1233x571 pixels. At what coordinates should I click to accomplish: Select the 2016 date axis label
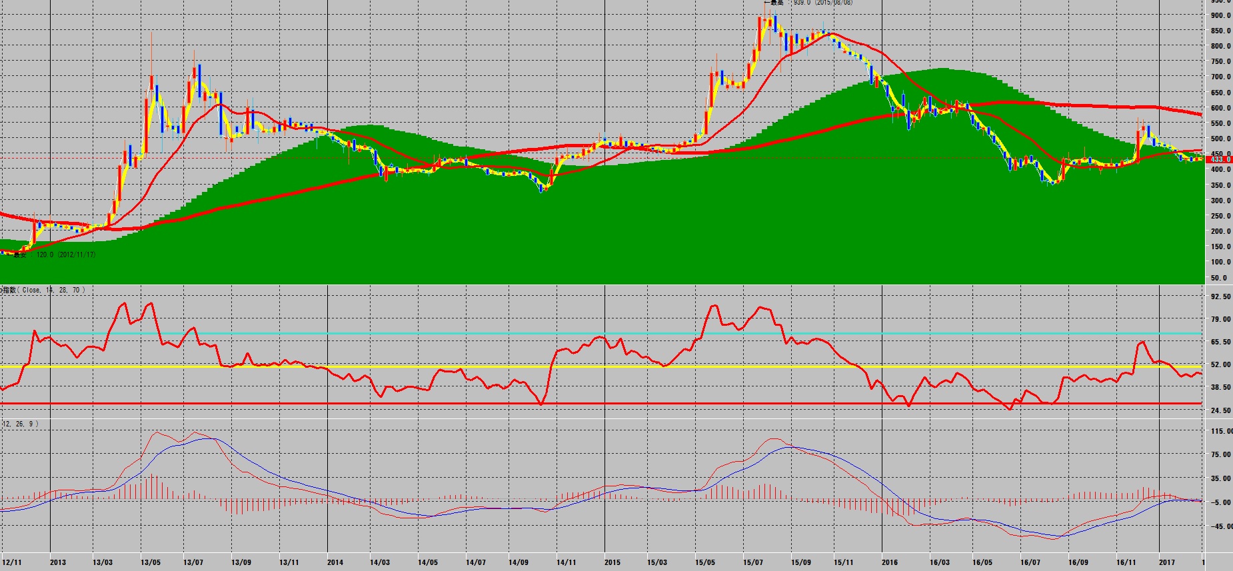click(890, 562)
